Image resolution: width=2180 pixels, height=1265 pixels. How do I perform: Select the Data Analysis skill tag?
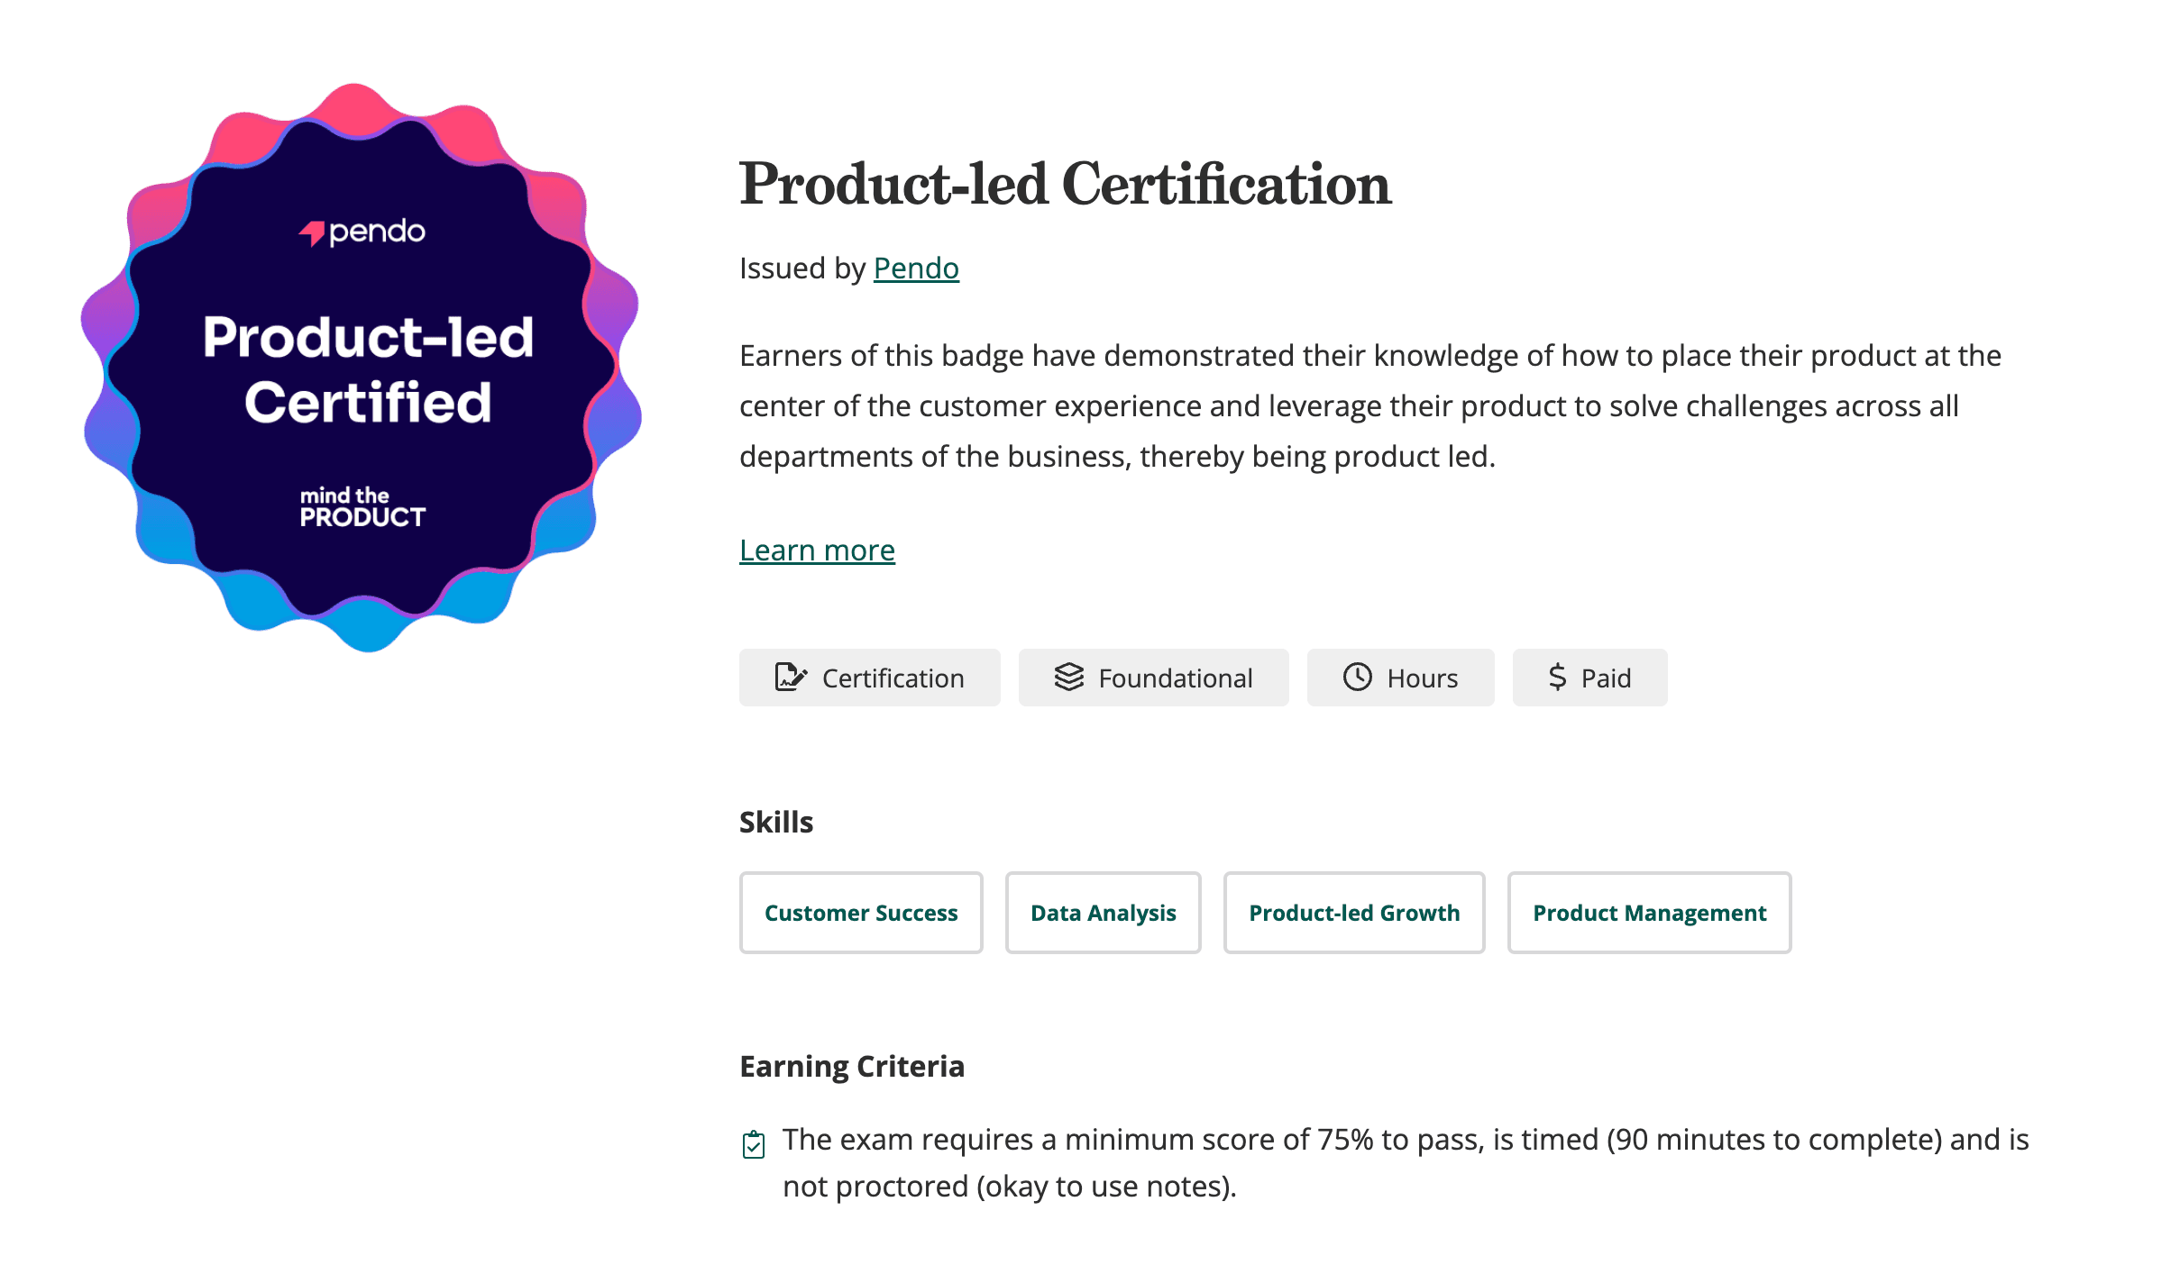[1103, 913]
